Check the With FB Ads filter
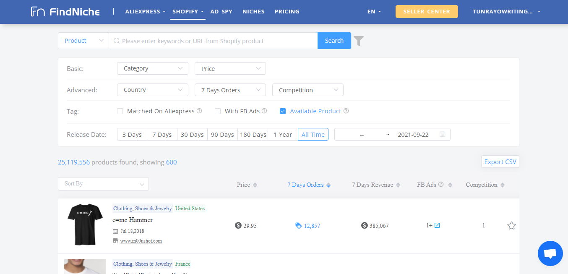The width and height of the screenshot is (568, 274). [218, 111]
